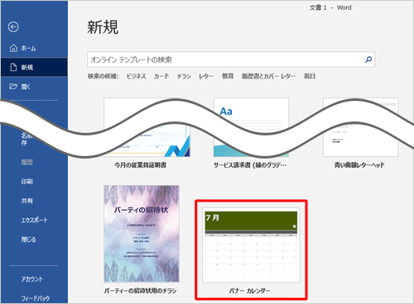Image resolution: width=414 pixels, height=304 pixels.
Task: Click the サービス請求書 (緑のグラデ… caption
Action: click(250, 165)
